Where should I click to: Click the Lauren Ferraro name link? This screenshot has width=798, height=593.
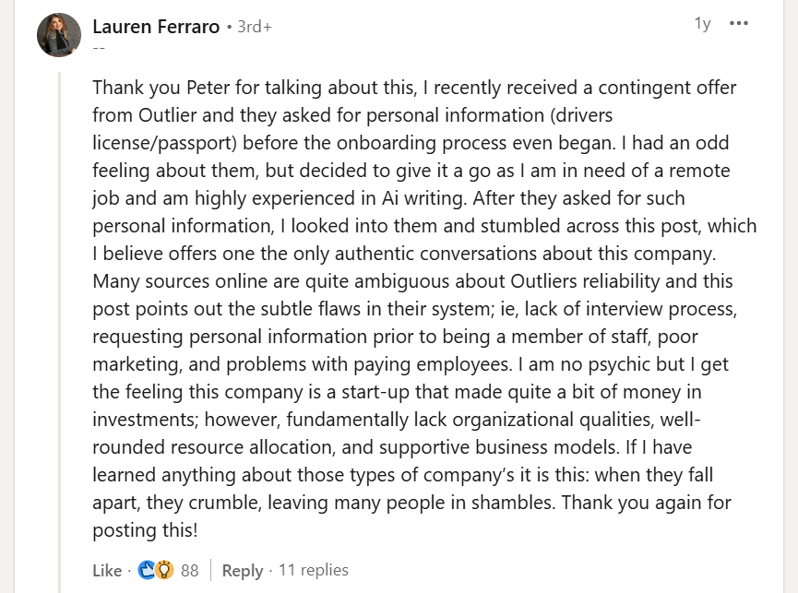coord(156,27)
